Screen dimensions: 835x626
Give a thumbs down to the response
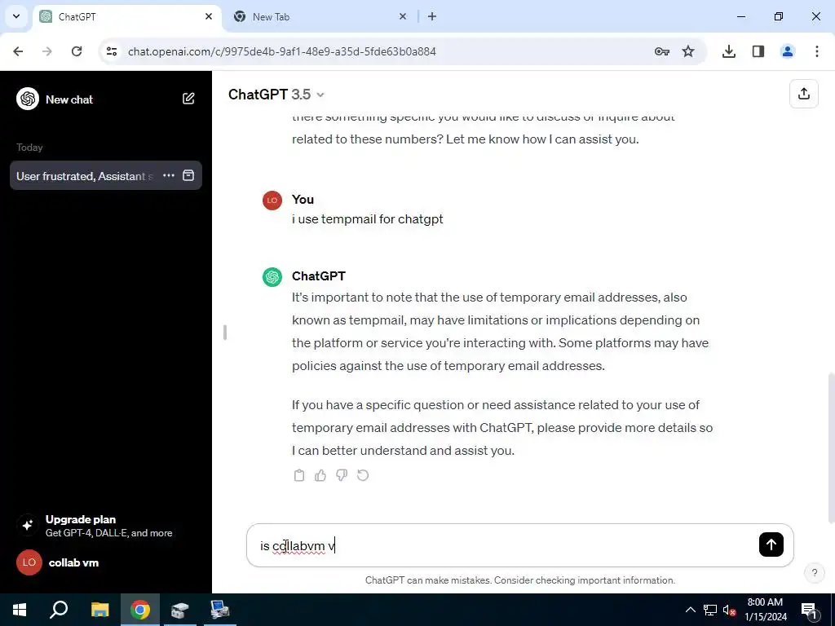point(342,475)
